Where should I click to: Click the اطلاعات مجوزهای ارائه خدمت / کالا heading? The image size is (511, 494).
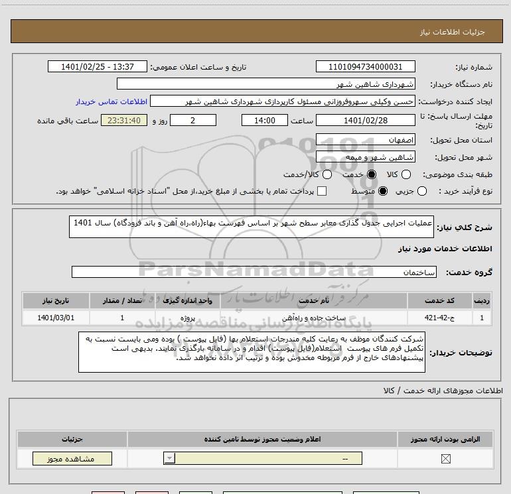pyautogui.click(x=443, y=391)
